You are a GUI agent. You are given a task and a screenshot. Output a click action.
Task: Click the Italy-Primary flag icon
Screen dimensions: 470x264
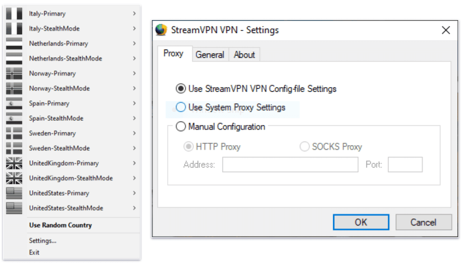(14, 14)
